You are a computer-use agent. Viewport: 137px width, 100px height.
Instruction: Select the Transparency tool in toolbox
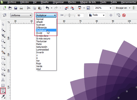pos(3,91)
